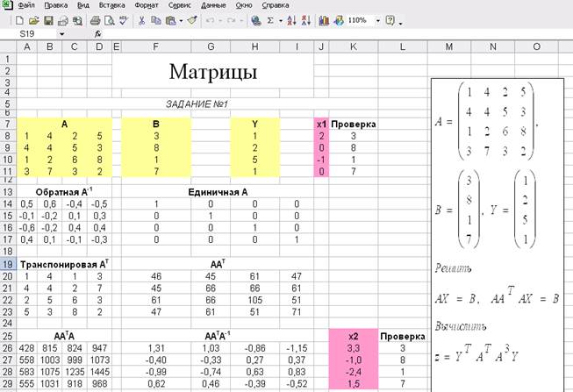Click the Permission icon next to Save
This screenshot has width=573, height=392.
tap(63, 20)
